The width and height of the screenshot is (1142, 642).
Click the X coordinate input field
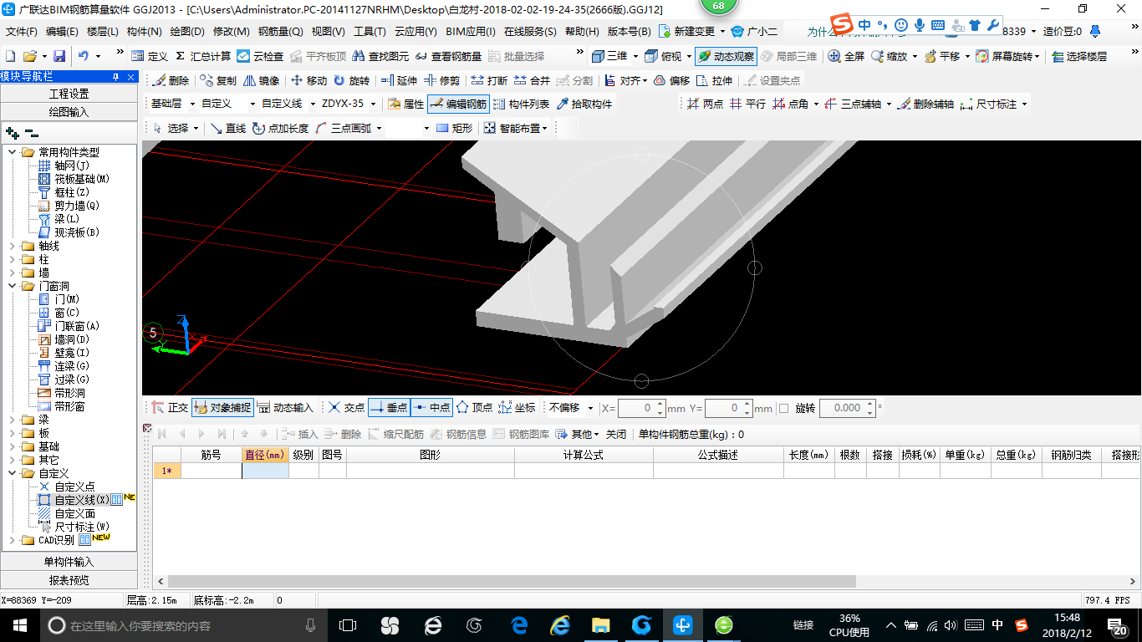(641, 408)
